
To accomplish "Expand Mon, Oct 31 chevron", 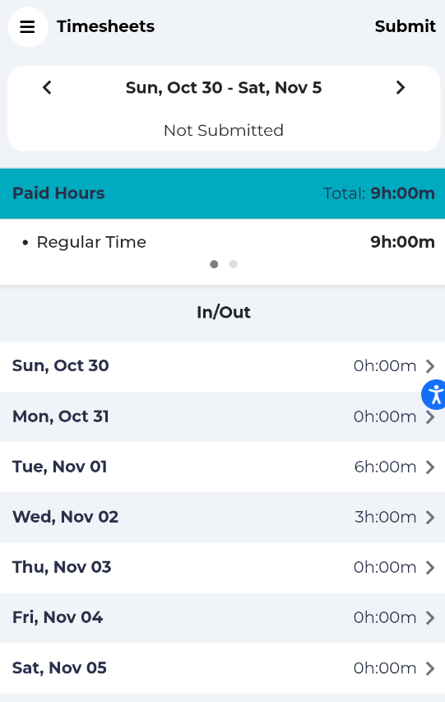I will (x=429, y=416).
